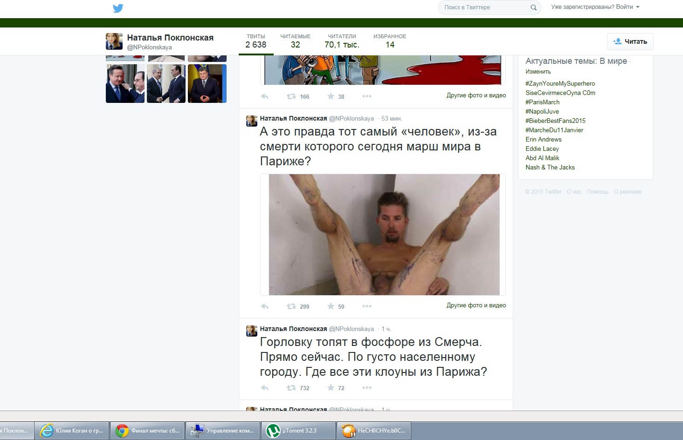Open #MarcheDu11Janvier trend
Screen dimensions: 683x440
554,130
